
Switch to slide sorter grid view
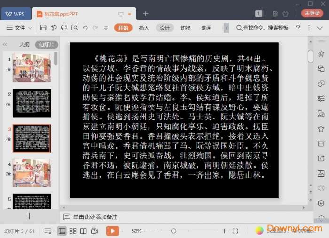[x=73, y=231]
